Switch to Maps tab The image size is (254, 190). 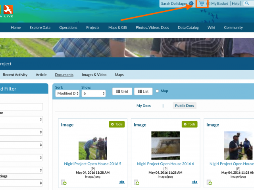pos(119,75)
